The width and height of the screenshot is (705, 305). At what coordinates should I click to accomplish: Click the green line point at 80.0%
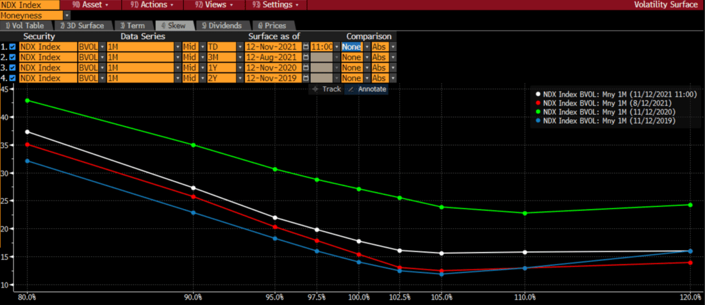[28, 100]
